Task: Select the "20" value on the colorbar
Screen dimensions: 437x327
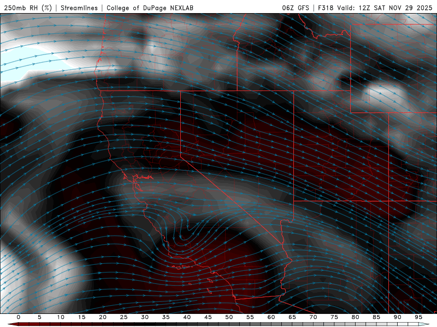Action: click(x=103, y=317)
